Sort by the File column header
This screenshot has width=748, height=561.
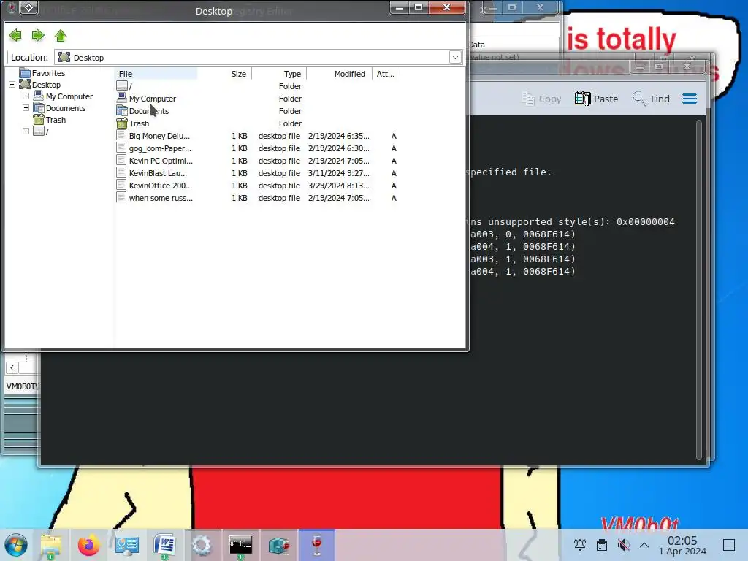(x=156, y=74)
